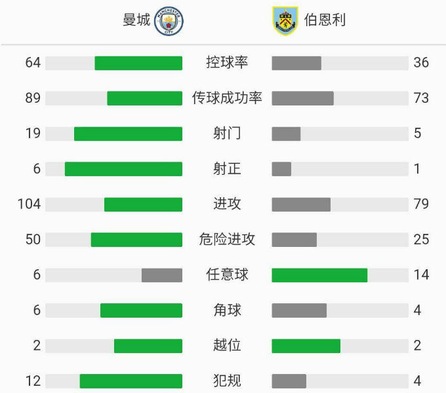Click the 角球 stat label
This screenshot has height=393, width=446.
pos(227,310)
